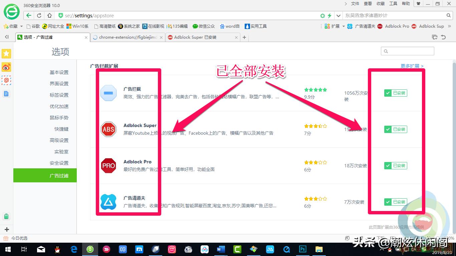This screenshot has height=256, width=456.
Task: Click the 9.9分 five-star rating of 广告拦截
Action: [315, 90]
